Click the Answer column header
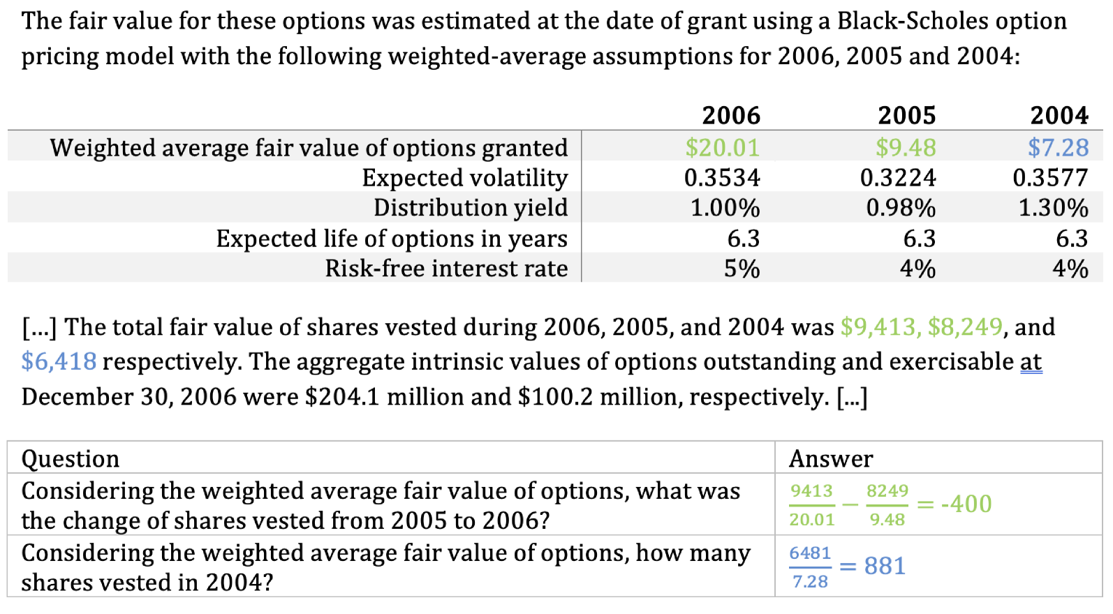This screenshot has width=1113, height=614. 831,458
